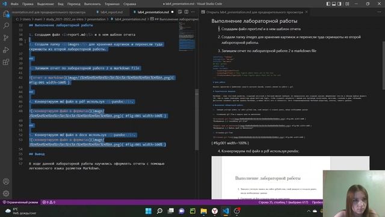385x217 pixels.
Task: Open left editor group More Actions menu
Action: point(193,12)
